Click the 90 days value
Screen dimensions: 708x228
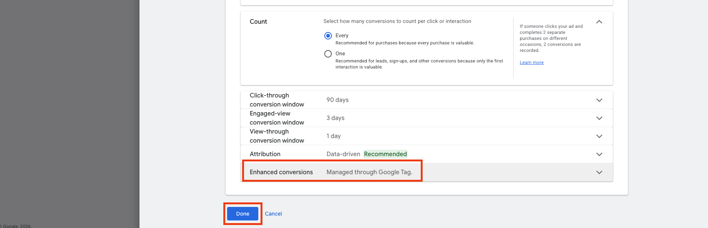tap(337, 100)
